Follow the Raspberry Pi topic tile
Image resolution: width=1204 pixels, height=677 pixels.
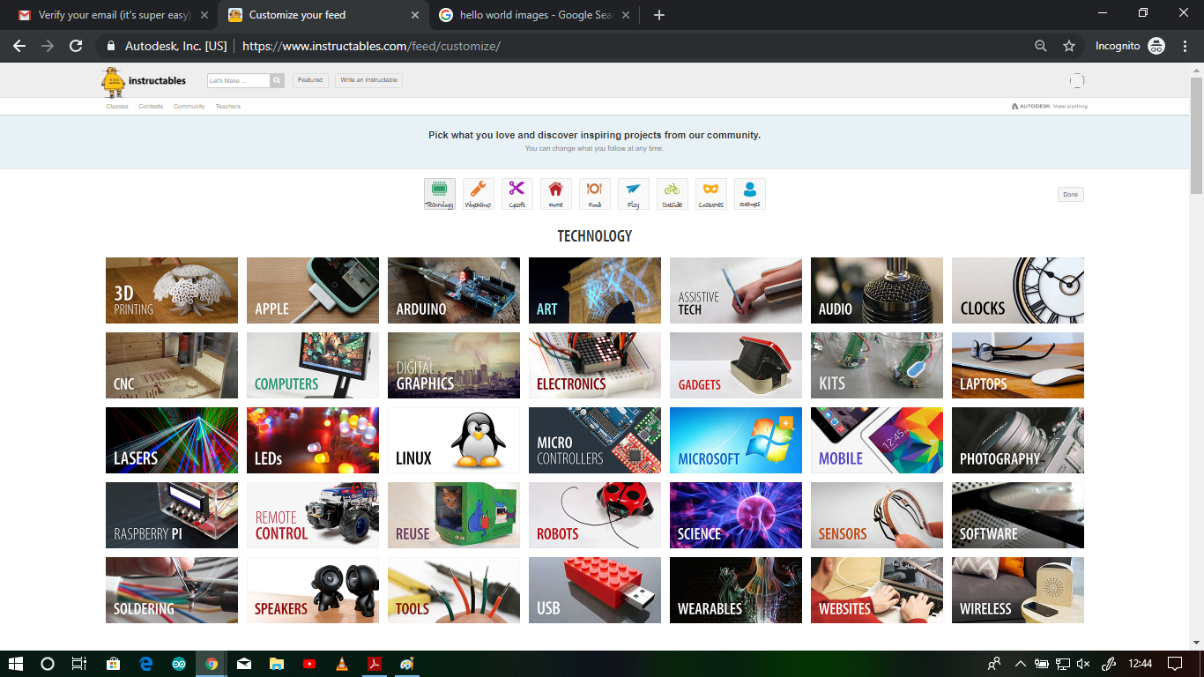click(x=172, y=515)
